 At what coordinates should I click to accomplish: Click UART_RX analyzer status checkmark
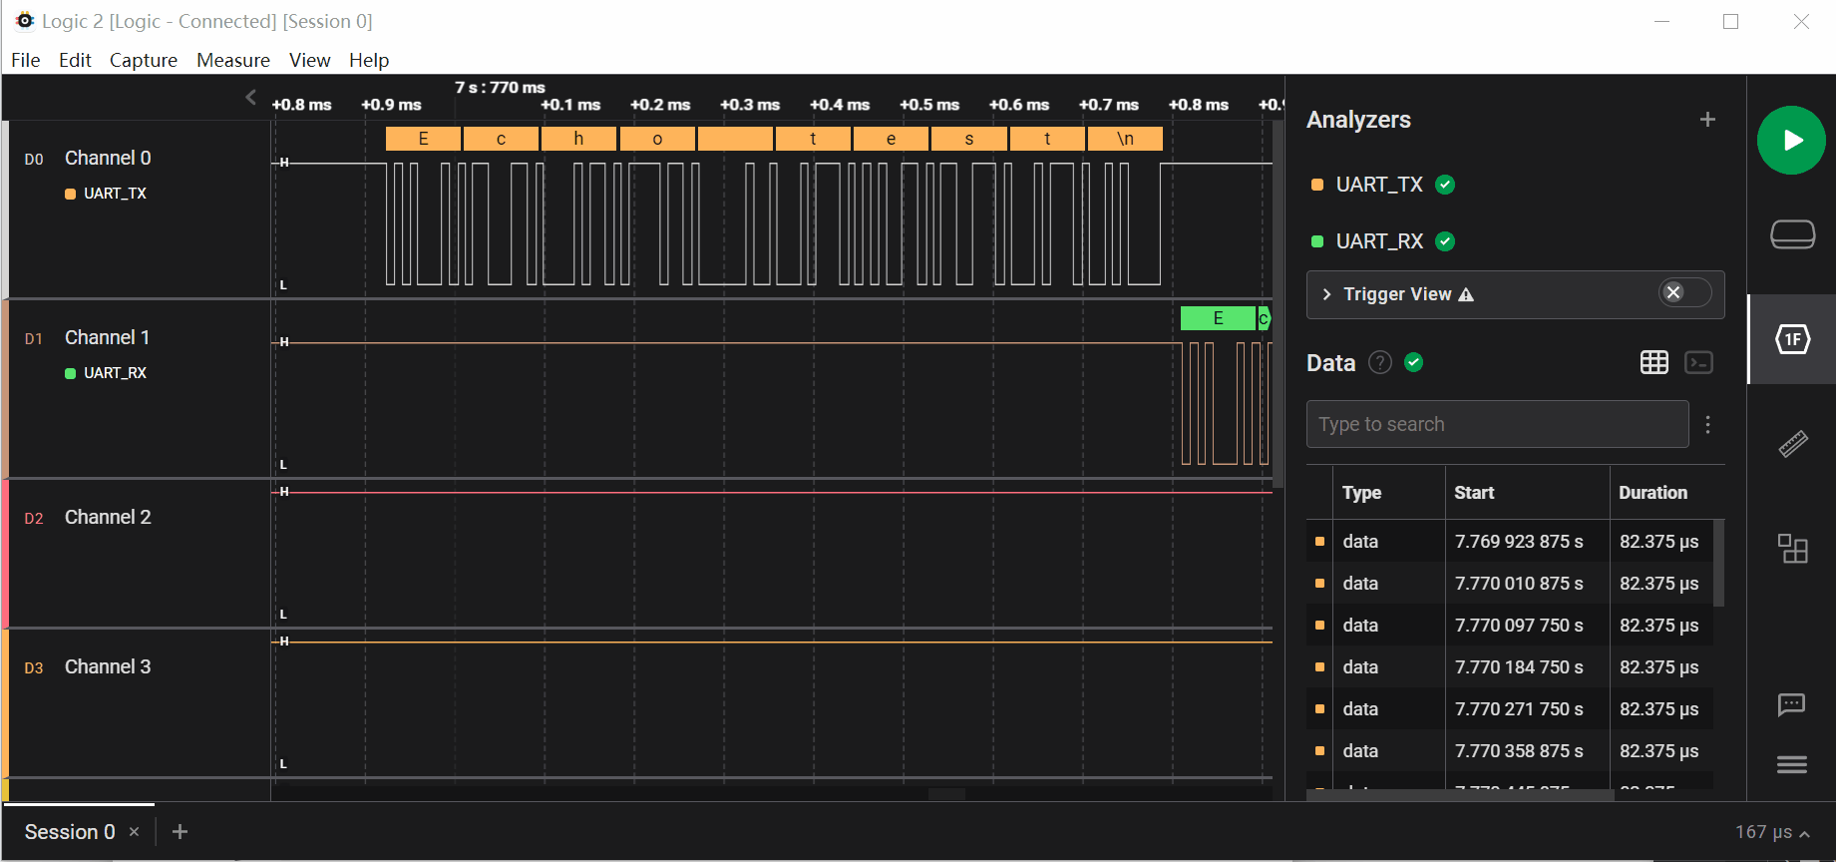tap(1444, 241)
